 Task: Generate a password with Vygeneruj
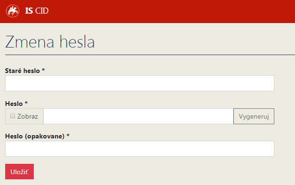tap(254, 116)
